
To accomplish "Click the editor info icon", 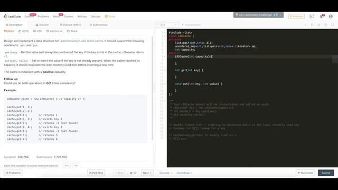I will 305,25.
